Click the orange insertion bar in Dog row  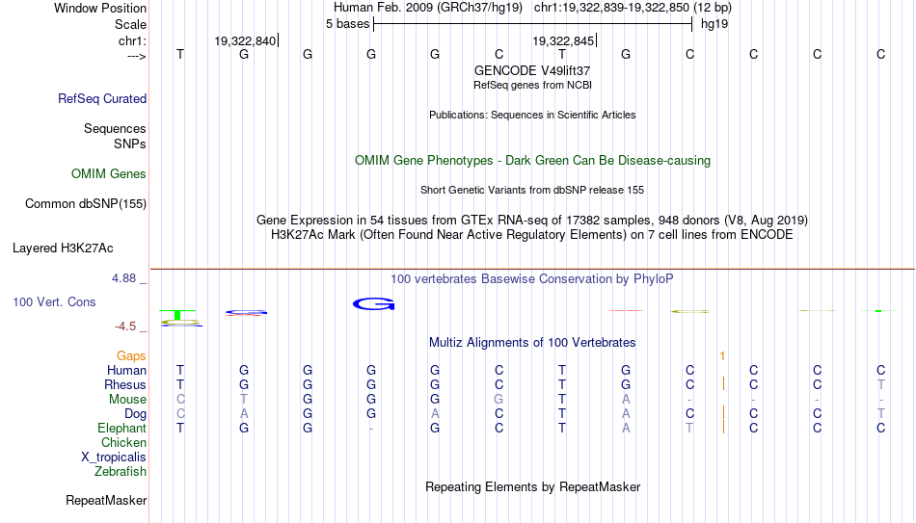[x=724, y=413]
